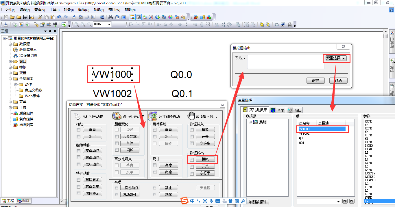This screenshot has height=207, width=395.
Task: Select the Zoom In magnifier tool
Action: tap(77, 24)
